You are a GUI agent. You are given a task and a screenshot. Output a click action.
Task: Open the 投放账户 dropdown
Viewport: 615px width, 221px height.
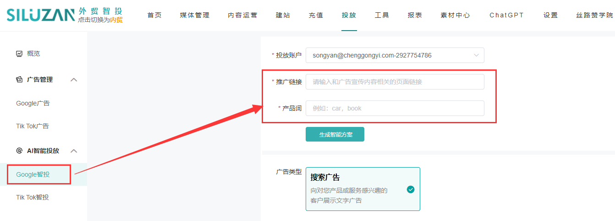click(x=395, y=55)
